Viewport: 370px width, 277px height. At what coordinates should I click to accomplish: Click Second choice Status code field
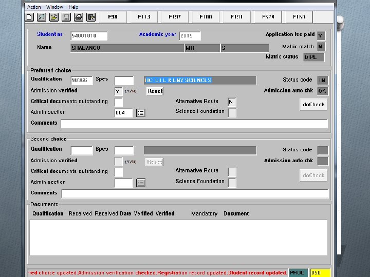click(x=323, y=150)
